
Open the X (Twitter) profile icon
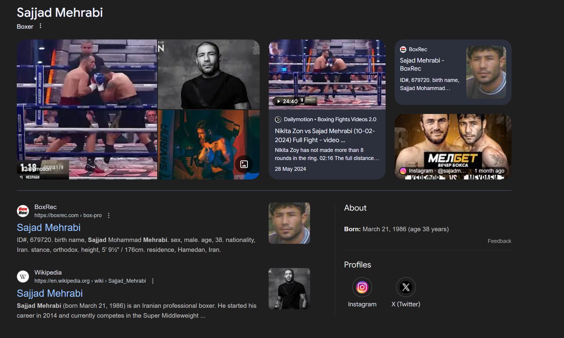406,287
